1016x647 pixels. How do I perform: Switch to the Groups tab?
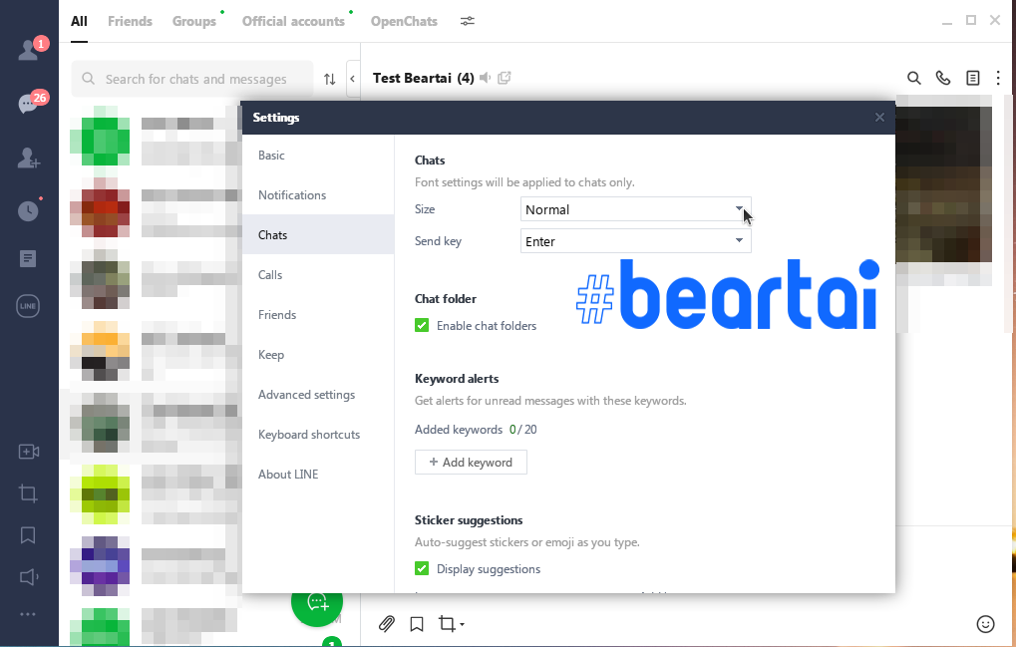coord(194,21)
